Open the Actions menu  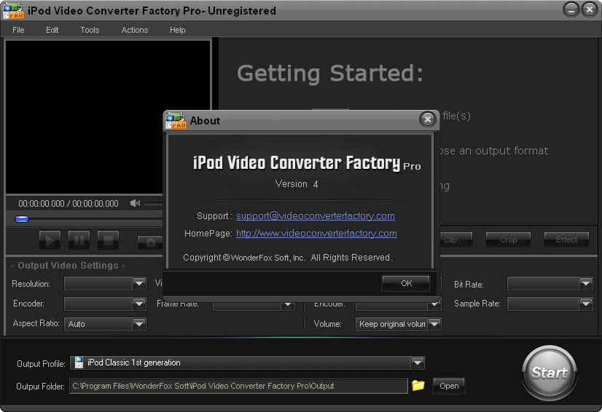(x=134, y=30)
